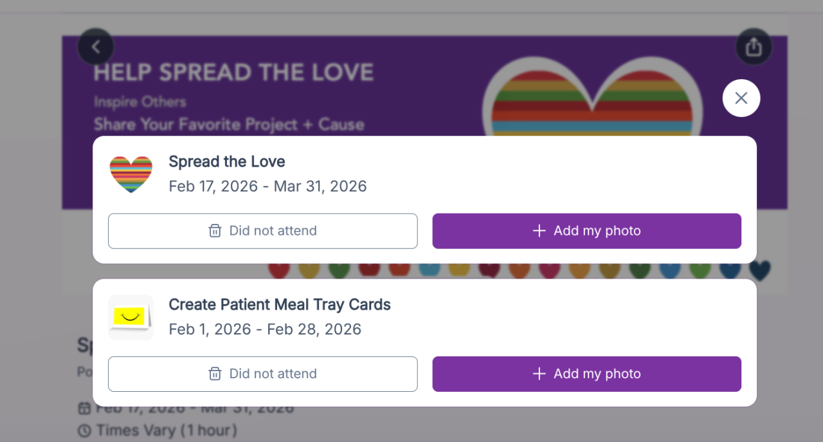
Task: Add my photo to Spread the Love
Action: pos(586,231)
